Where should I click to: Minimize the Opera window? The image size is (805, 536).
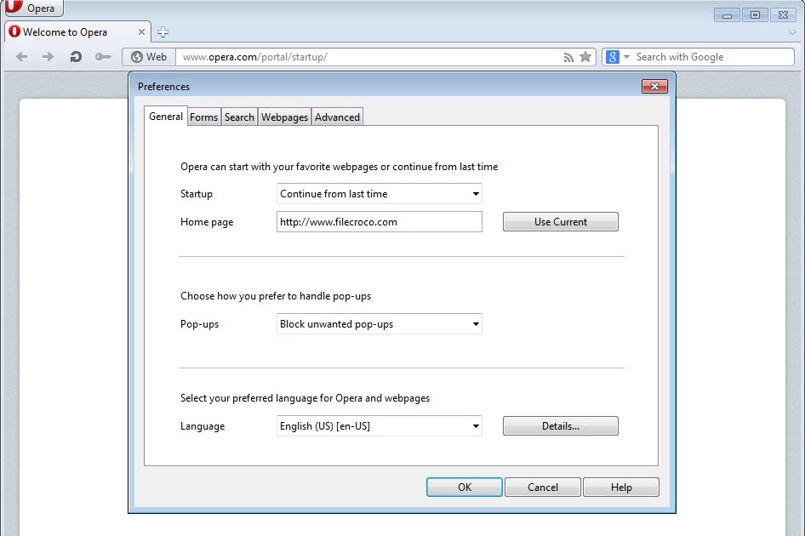[x=727, y=15]
